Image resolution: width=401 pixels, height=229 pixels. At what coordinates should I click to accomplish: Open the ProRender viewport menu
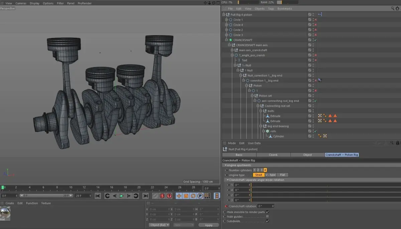click(85, 3)
